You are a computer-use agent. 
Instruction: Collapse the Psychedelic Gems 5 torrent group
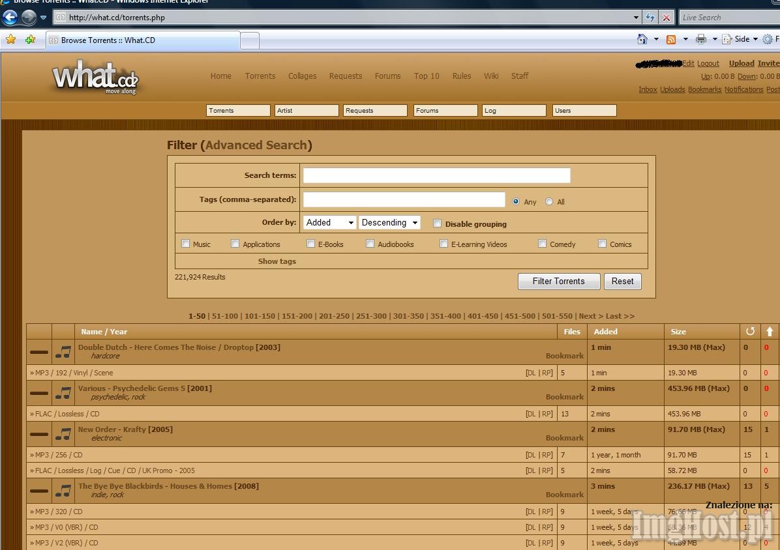pos(38,394)
